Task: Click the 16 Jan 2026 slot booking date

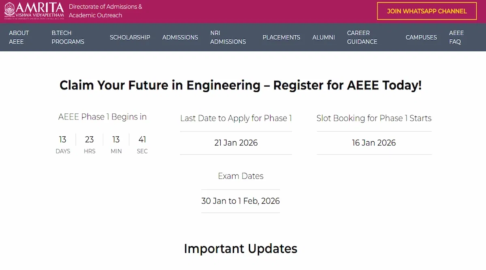Action: click(374, 143)
